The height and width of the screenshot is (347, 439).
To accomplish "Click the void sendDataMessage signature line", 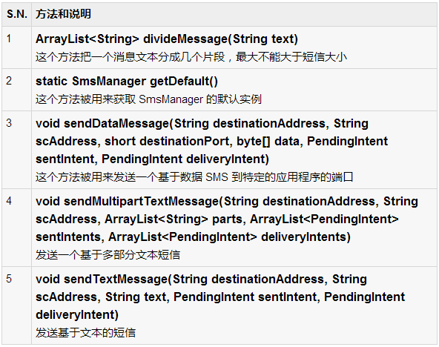I will click(202, 123).
